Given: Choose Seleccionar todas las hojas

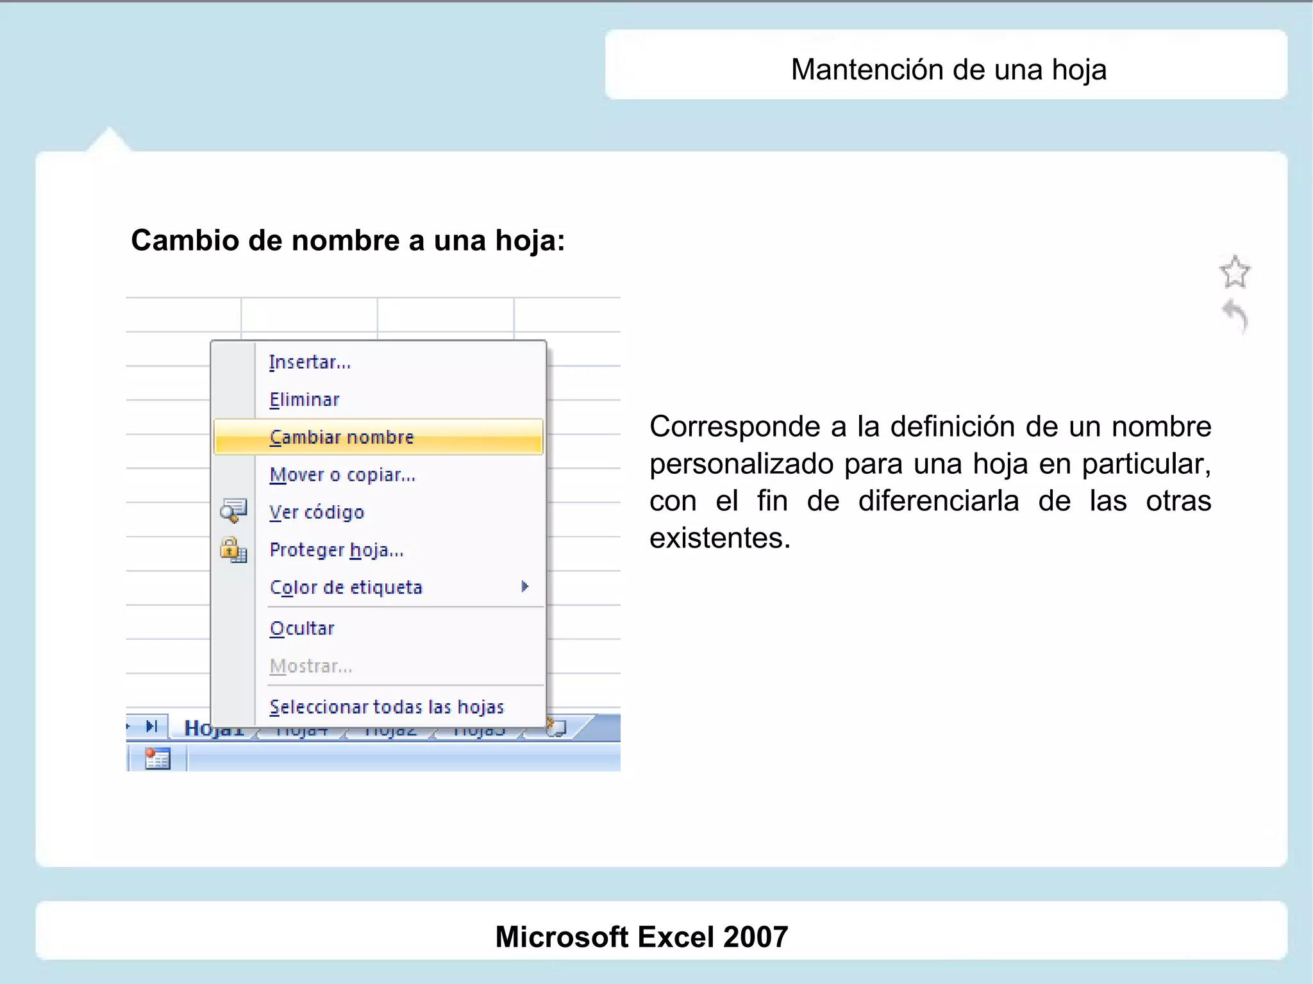Looking at the screenshot, I should tap(387, 706).
